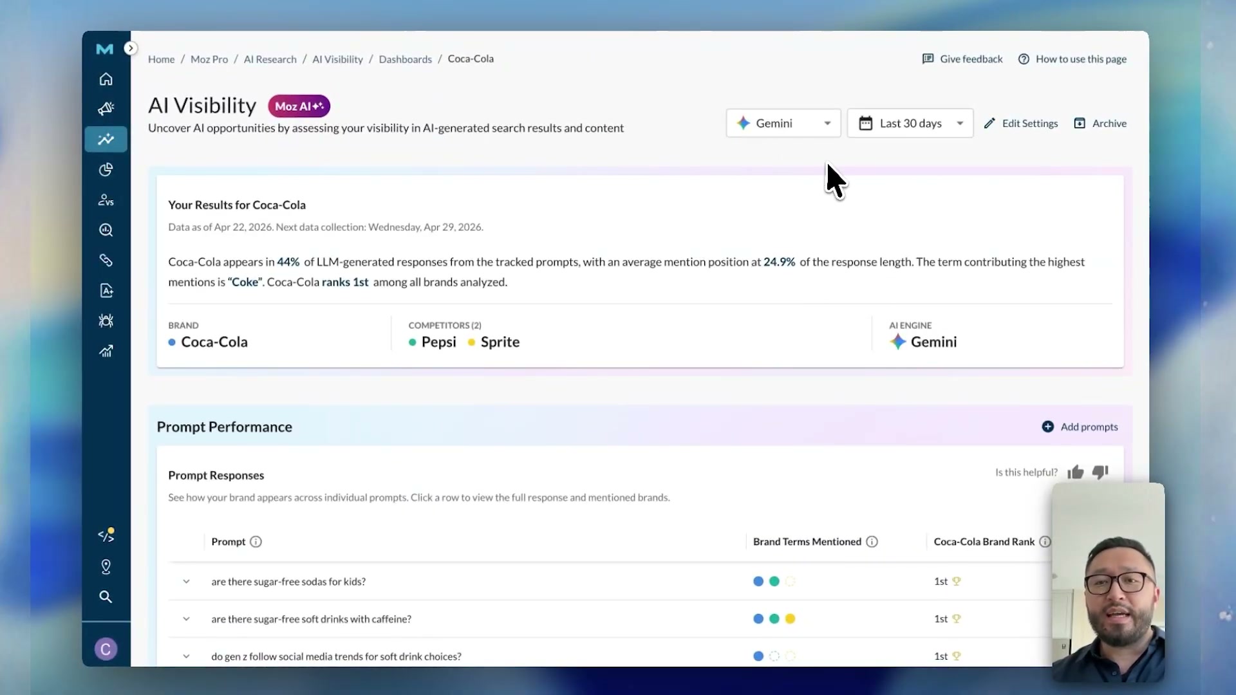This screenshot has height=695, width=1236.
Task: Click the Prompt column info icon
Action: tap(256, 542)
